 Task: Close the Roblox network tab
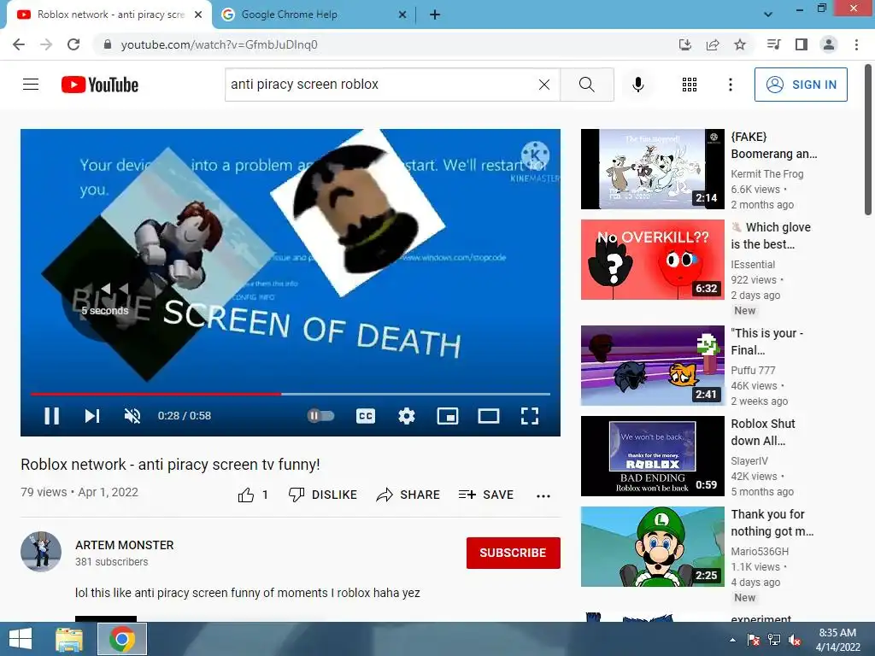click(x=198, y=15)
